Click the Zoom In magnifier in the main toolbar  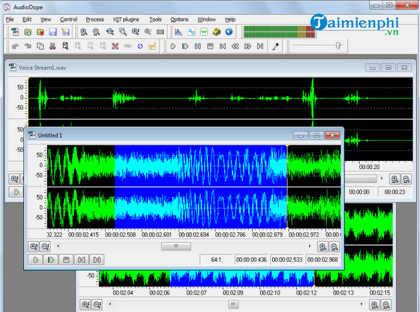tap(84, 32)
